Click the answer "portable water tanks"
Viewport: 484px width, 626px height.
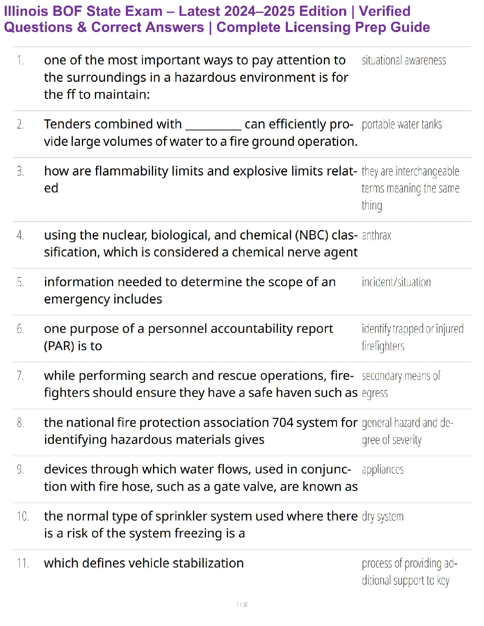401,124
